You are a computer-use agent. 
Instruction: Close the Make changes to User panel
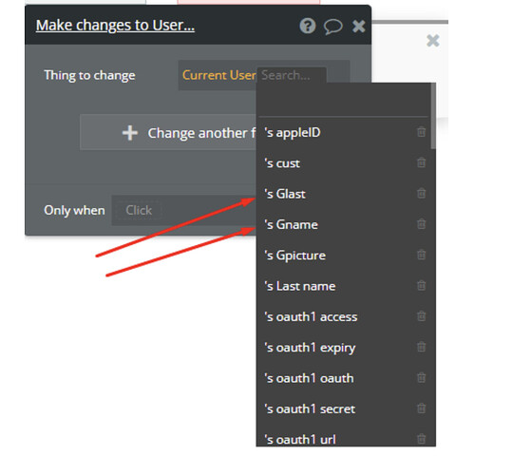[x=358, y=26]
